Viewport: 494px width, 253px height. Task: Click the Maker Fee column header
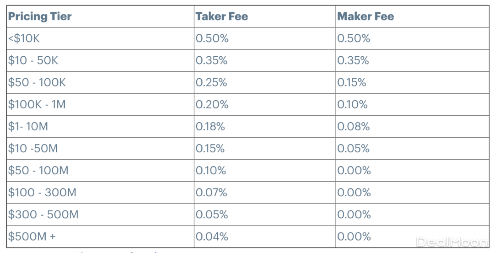(365, 16)
